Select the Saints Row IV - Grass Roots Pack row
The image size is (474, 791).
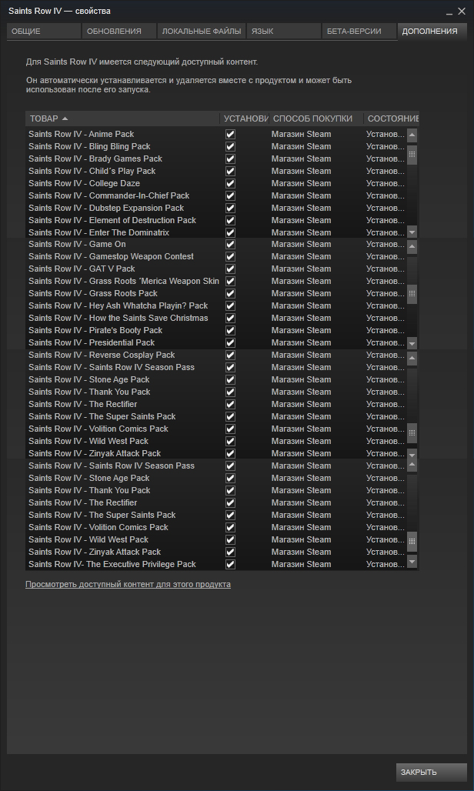pos(215,294)
